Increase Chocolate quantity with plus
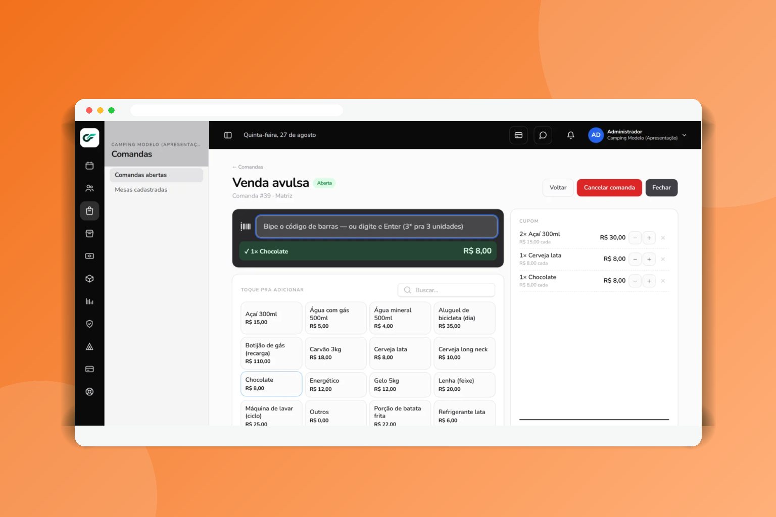This screenshot has height=517, width=776. click(649, 281)
